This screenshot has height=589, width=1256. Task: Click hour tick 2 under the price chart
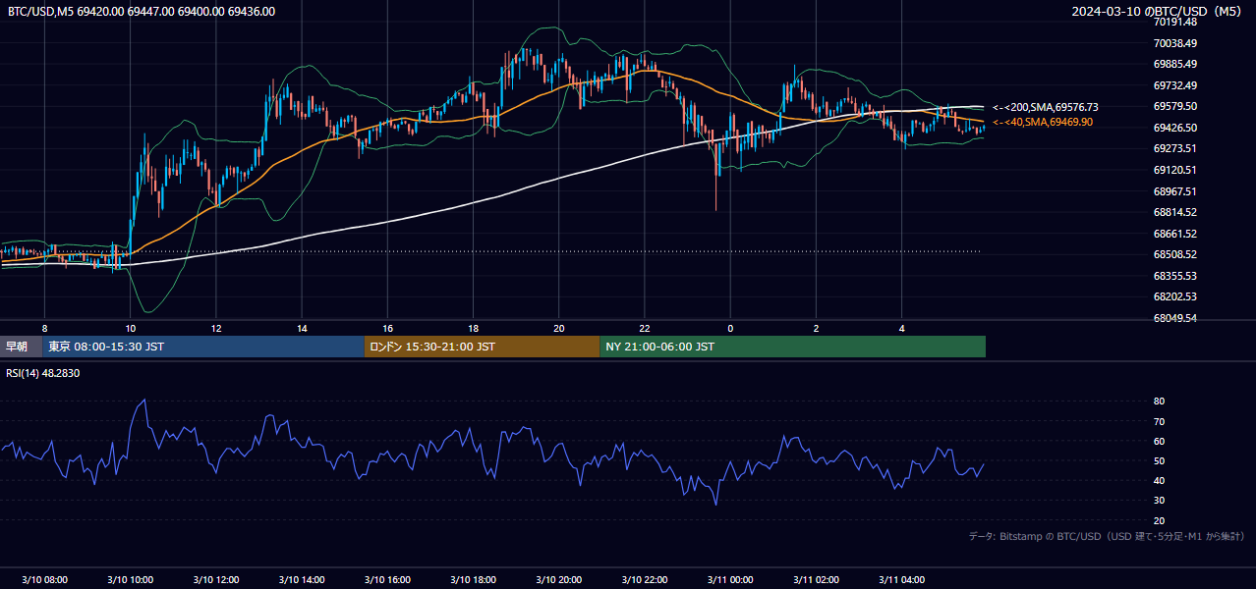tap(817, 328)
